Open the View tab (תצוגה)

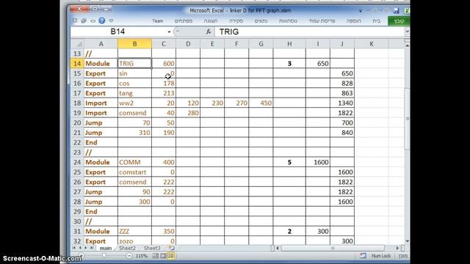211,21
